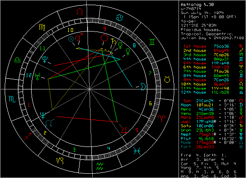The width and height of the screenshot is (246, 178).
Task: Click house number 4 in the wheel
Action: click(109, 148)
